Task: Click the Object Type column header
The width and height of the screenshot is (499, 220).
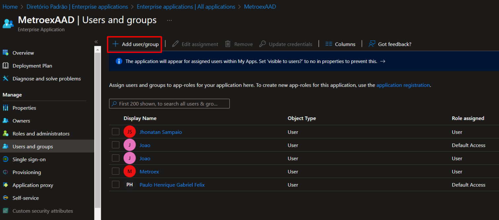Action: click(302, 118)
